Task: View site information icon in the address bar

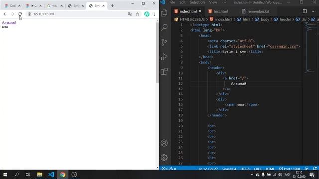Action: [x=29, y=14]
